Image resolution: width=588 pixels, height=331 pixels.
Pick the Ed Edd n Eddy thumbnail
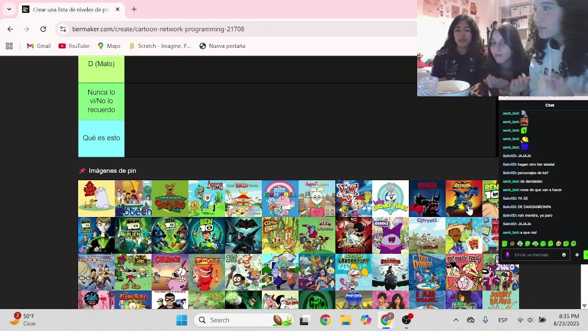pyautogui.click(x=464, y=272)
